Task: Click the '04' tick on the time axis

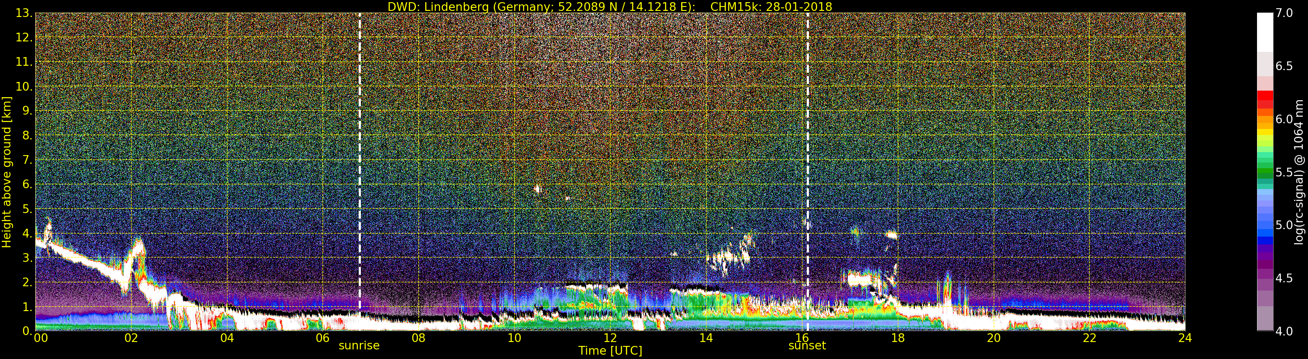Action: click(x=227, y=338)
